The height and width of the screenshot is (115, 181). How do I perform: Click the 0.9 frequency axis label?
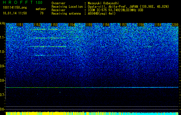pos(2,66)
